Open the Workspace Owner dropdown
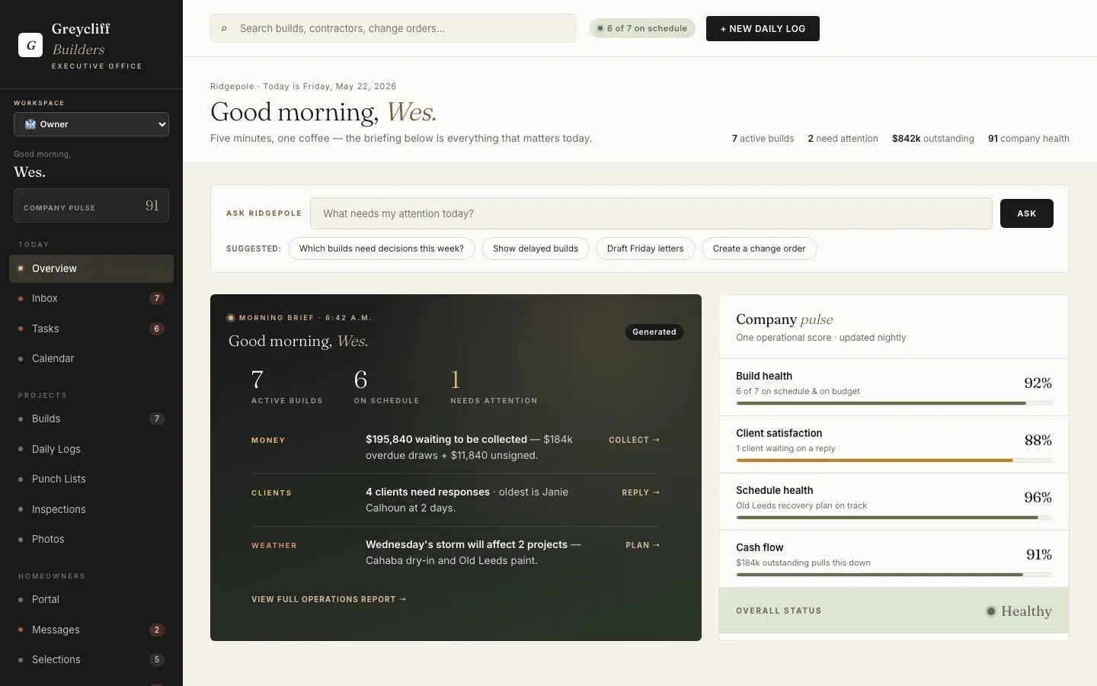Image resolution: width=1097 pixels, height=686 pixels. tap(91, 124)
